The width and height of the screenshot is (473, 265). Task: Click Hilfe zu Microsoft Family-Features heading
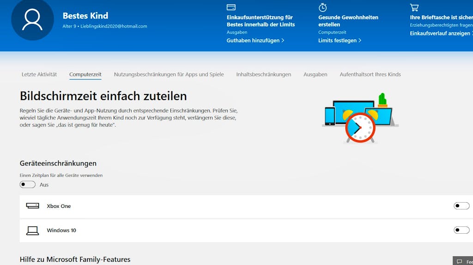coord(75,259)
